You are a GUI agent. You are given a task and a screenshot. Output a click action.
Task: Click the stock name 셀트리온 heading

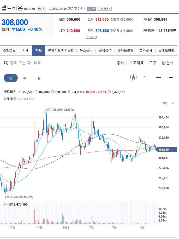pos(12,8)
